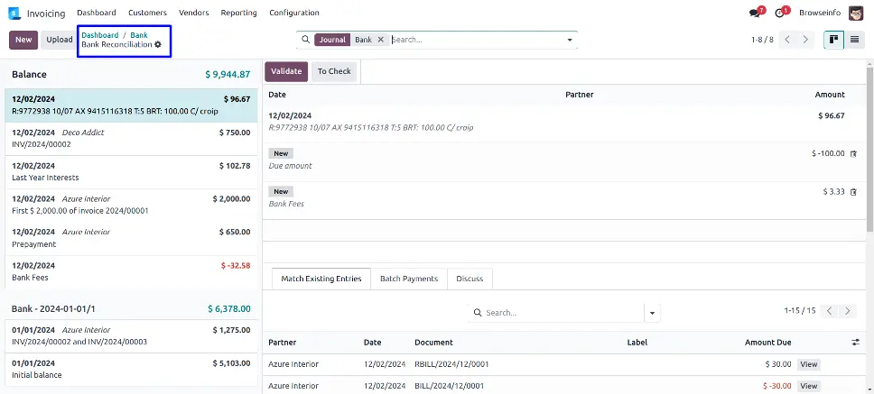Switch to the Batch Payments tab
The height and width of the screenshot is (394, 874).
point(408,279)
